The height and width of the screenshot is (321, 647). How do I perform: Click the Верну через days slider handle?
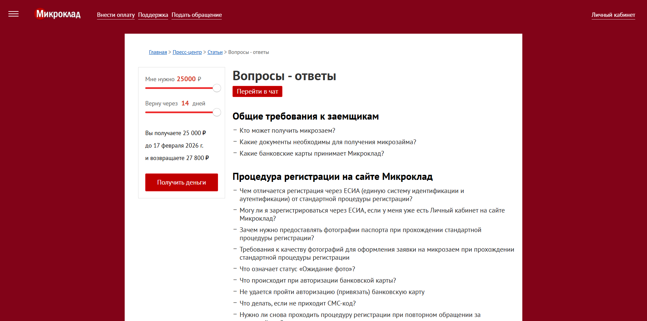point(217,112)
